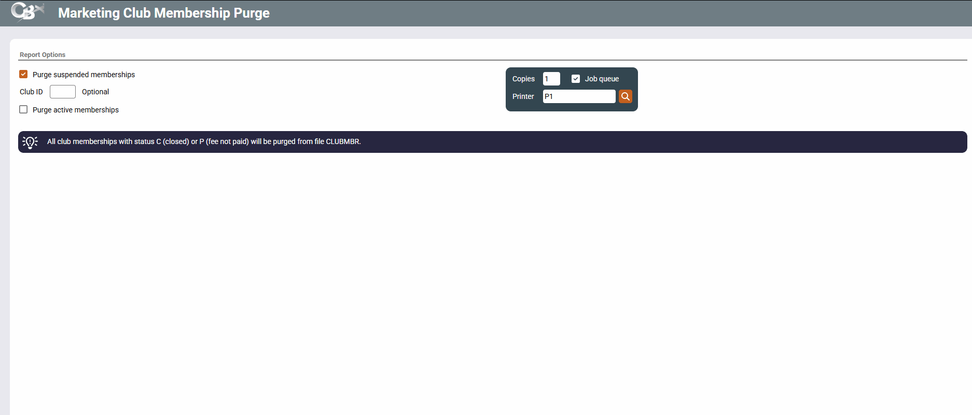Click the 'Purge suspended memberships' label text
This screenshot has width=972, height=415.
point(84,75)
